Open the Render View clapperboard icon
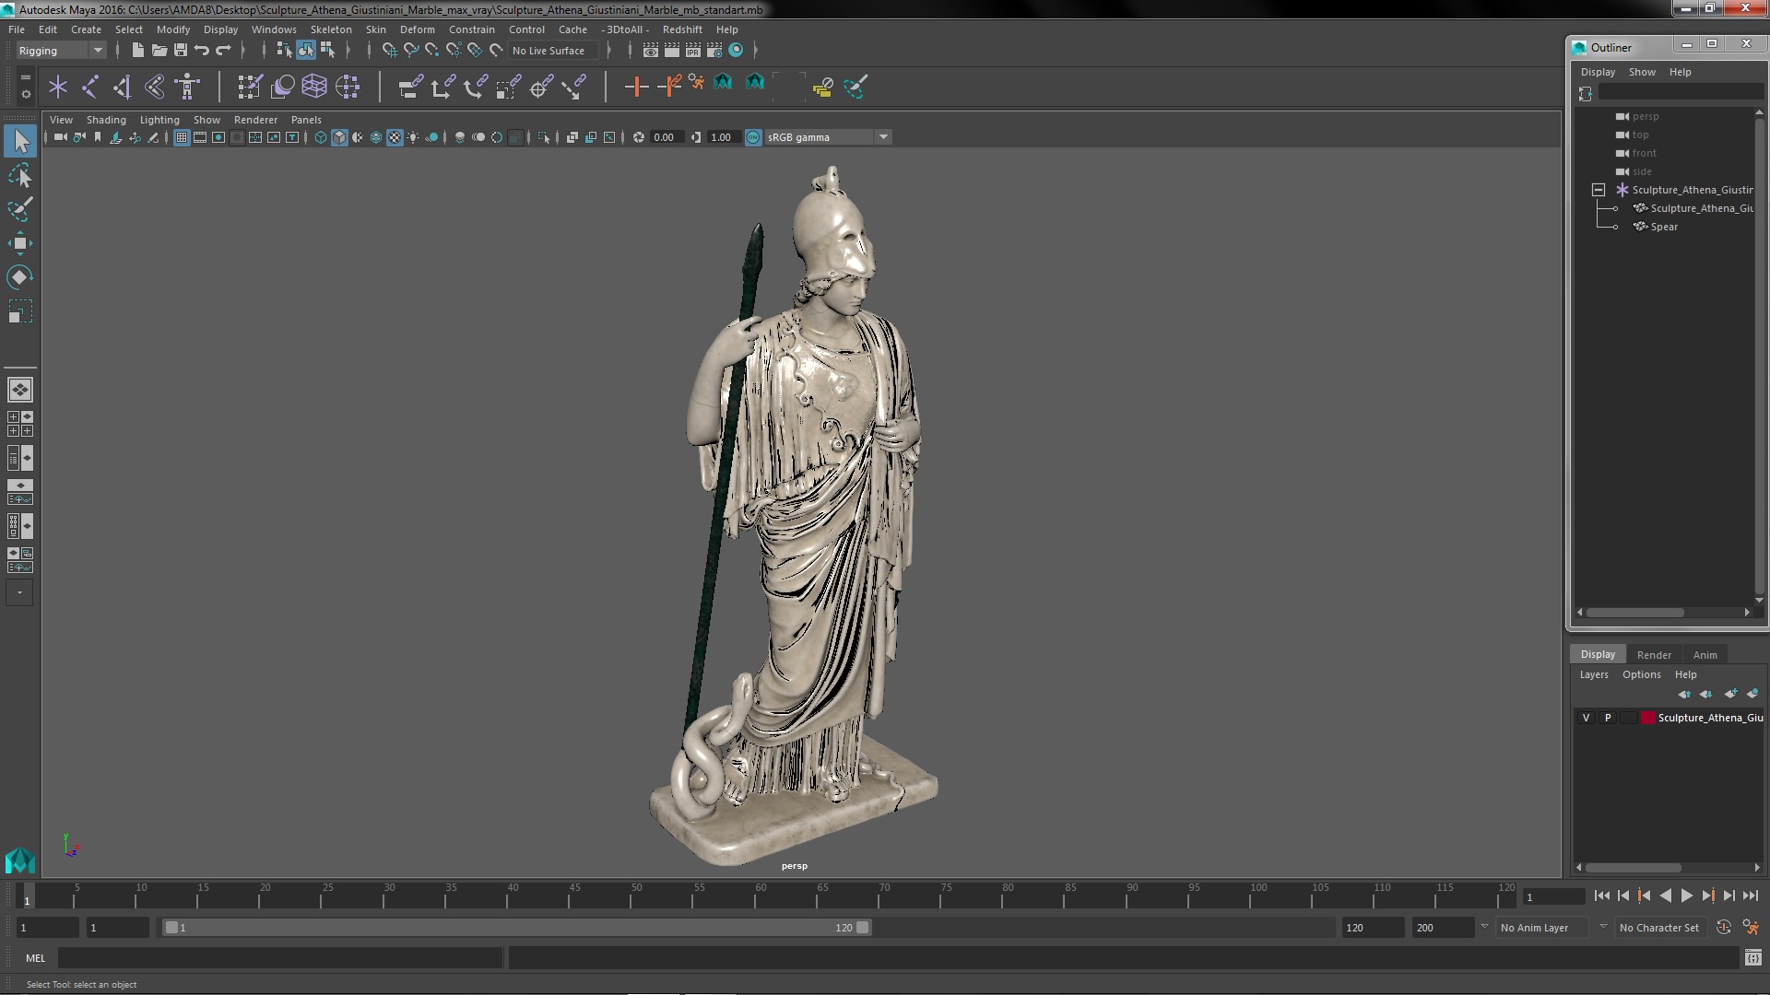Viewport: 1770px width, 995px height. pyautogui.click(x=651, y=51)
